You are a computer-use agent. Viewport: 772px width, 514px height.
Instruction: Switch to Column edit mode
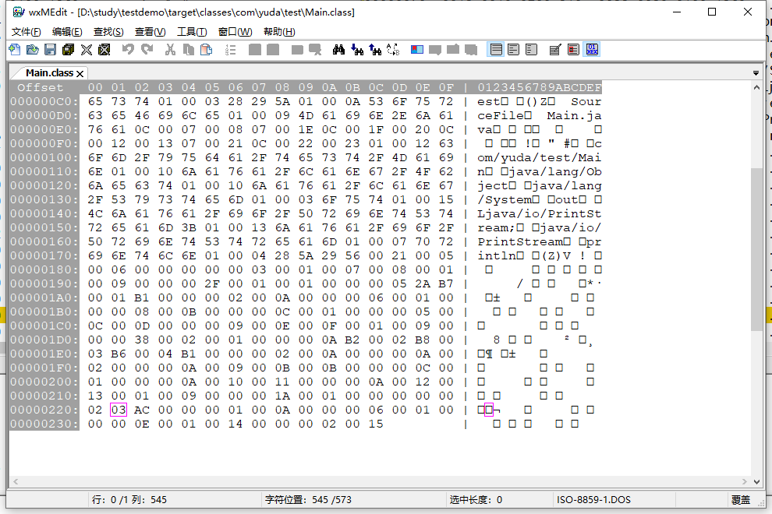(574, 50)
